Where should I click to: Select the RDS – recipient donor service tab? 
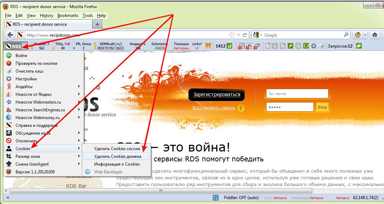click(x=48, y=24)
